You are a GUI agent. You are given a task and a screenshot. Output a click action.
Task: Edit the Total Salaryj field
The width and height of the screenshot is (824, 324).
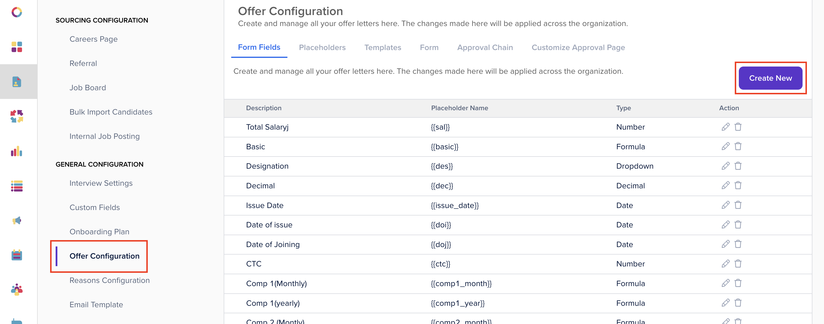pyautogui.click(x=725, y=127)
